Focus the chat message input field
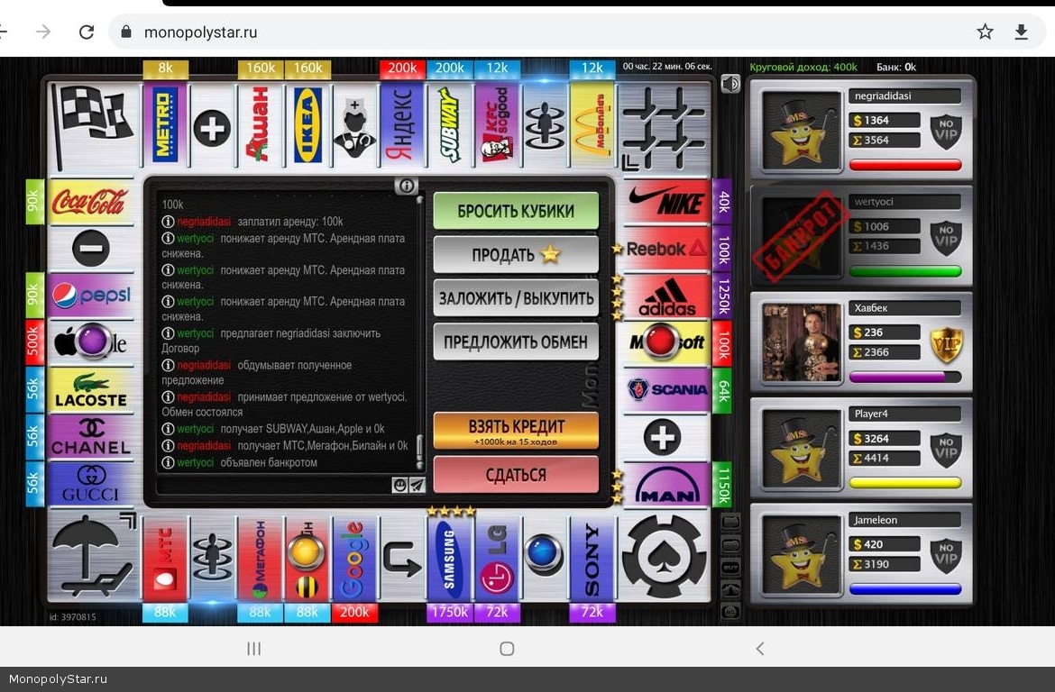The image size is (1055, 692). click(274, 485)
